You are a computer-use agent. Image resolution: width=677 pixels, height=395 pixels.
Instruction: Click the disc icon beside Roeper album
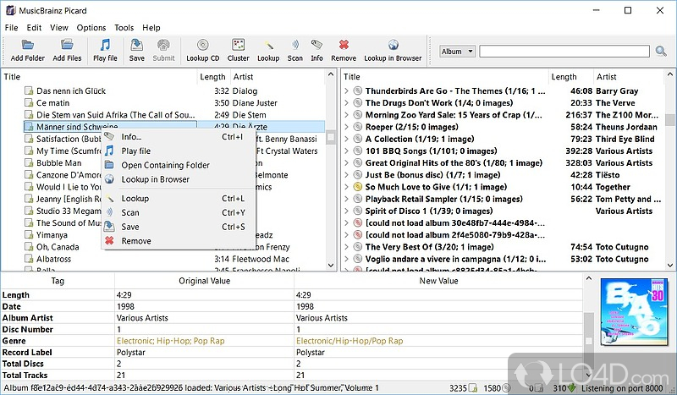pos(357,127)
